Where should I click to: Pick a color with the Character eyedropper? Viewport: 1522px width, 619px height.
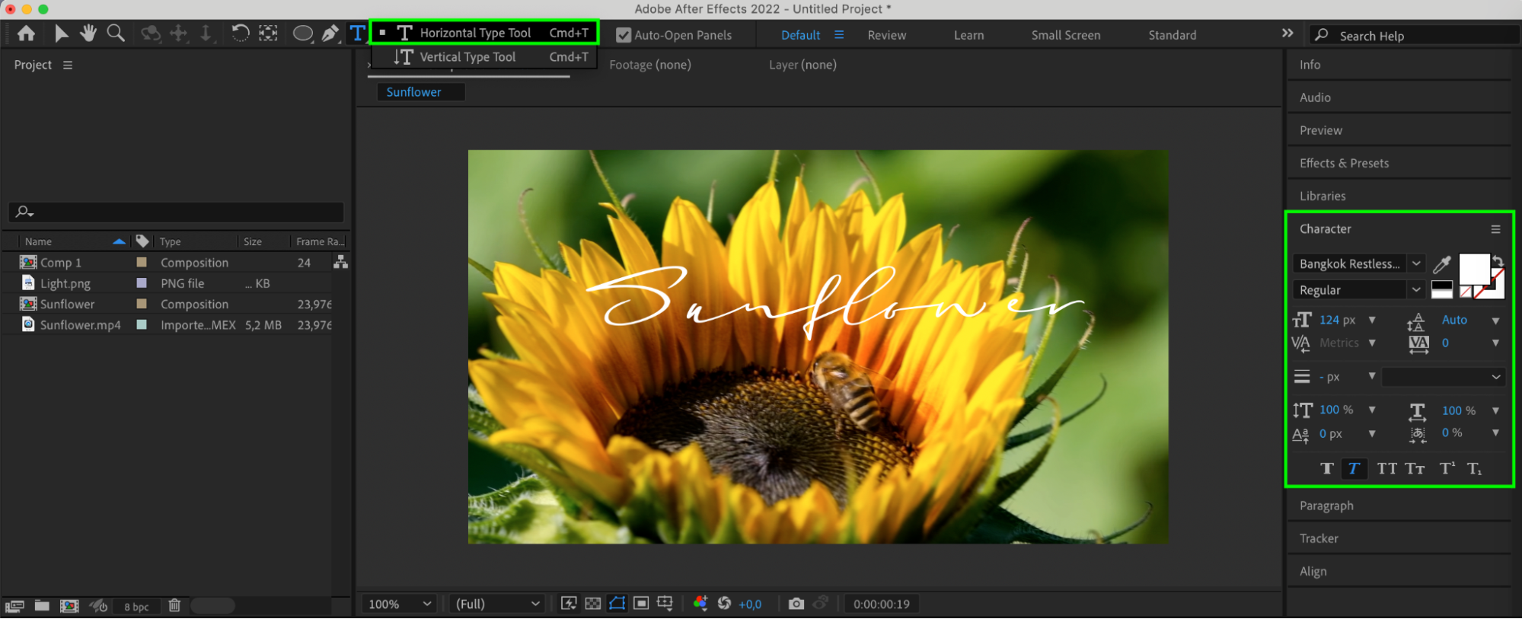(1442, 264)
